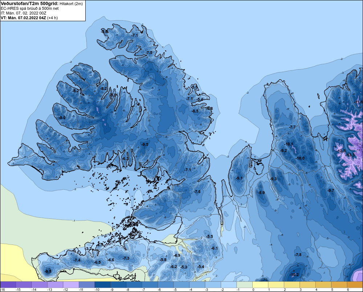Click the -4.6 temperature label
The width and height of the screenshot is (363, 292).
(x=111, y=260)
